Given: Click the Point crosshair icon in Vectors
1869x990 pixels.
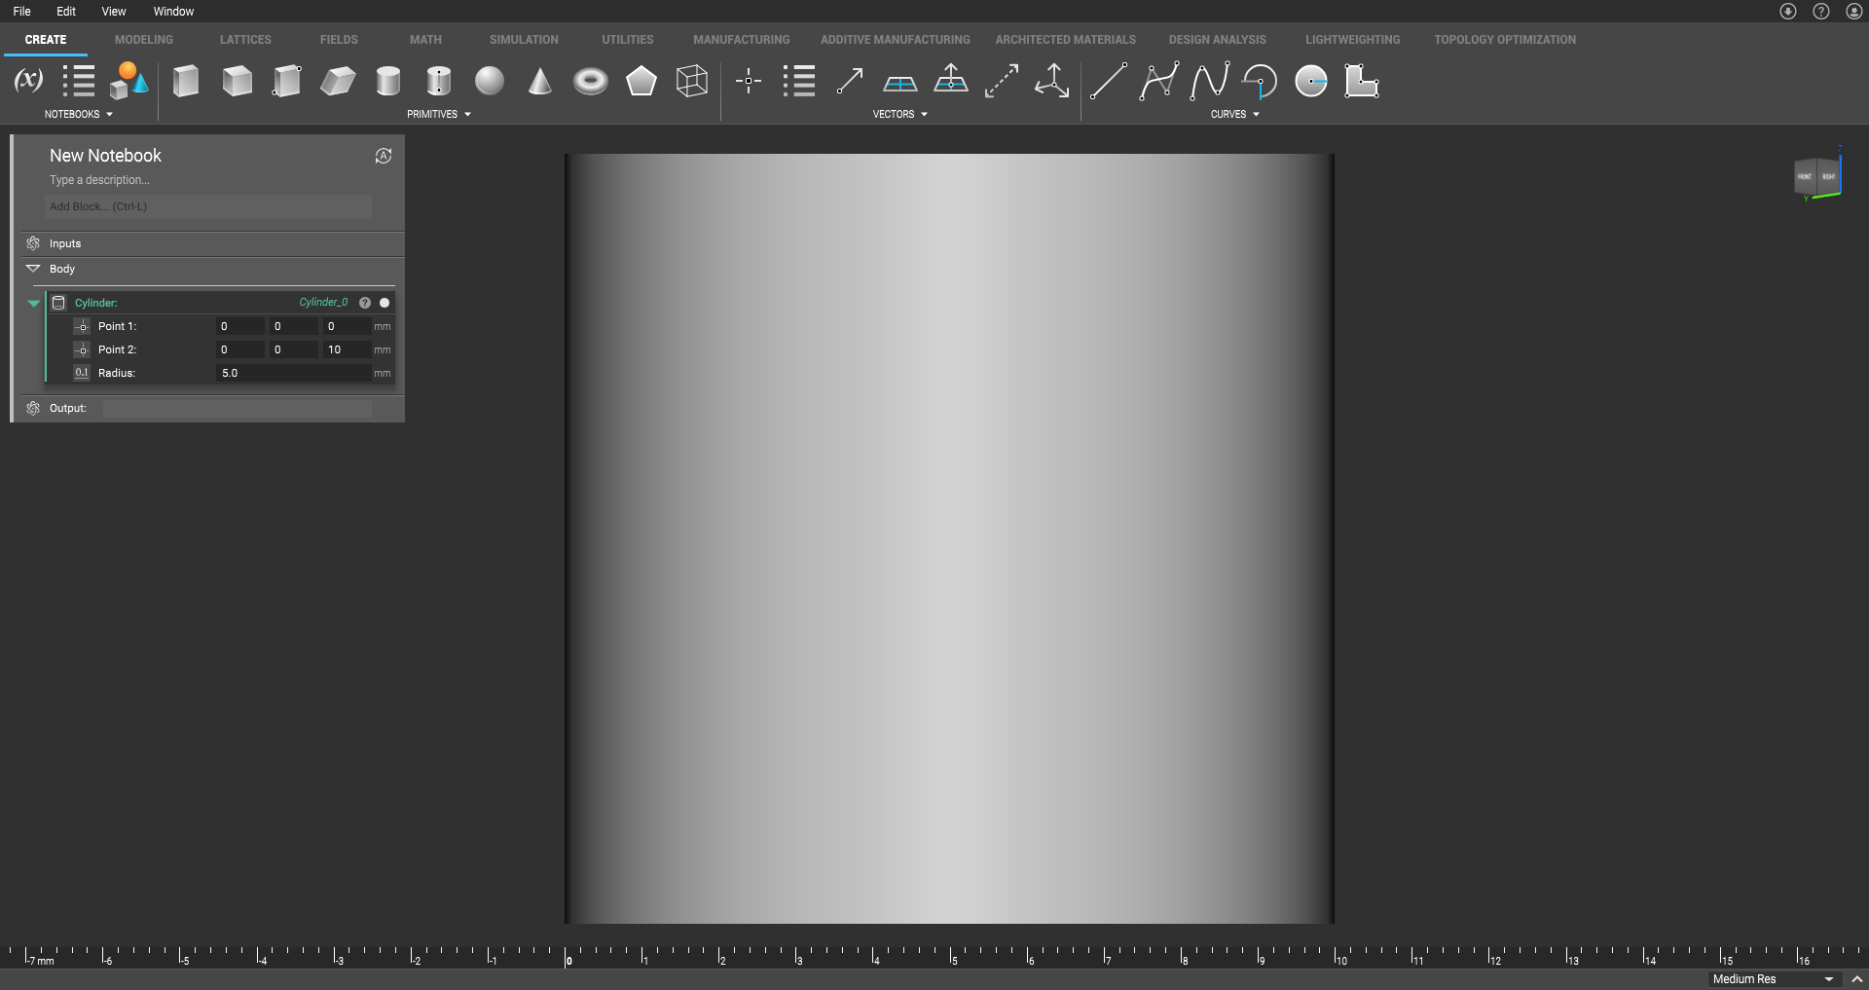Looking at the screenshot, I should tap(749, 81).
